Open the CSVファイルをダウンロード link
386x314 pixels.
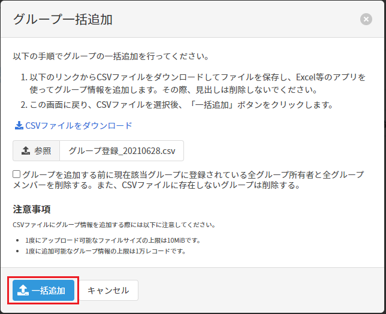point(78,126)
